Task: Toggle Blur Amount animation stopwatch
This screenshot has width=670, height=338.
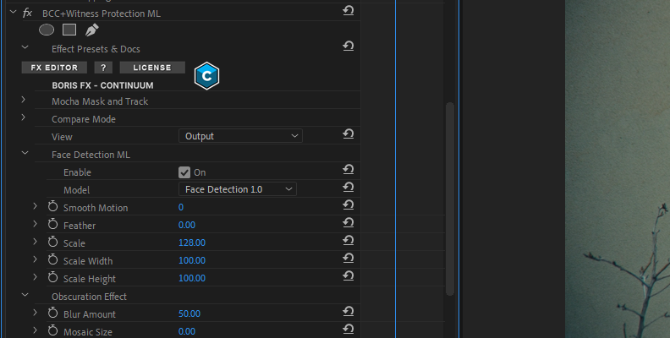Action: tap(52, 313)
